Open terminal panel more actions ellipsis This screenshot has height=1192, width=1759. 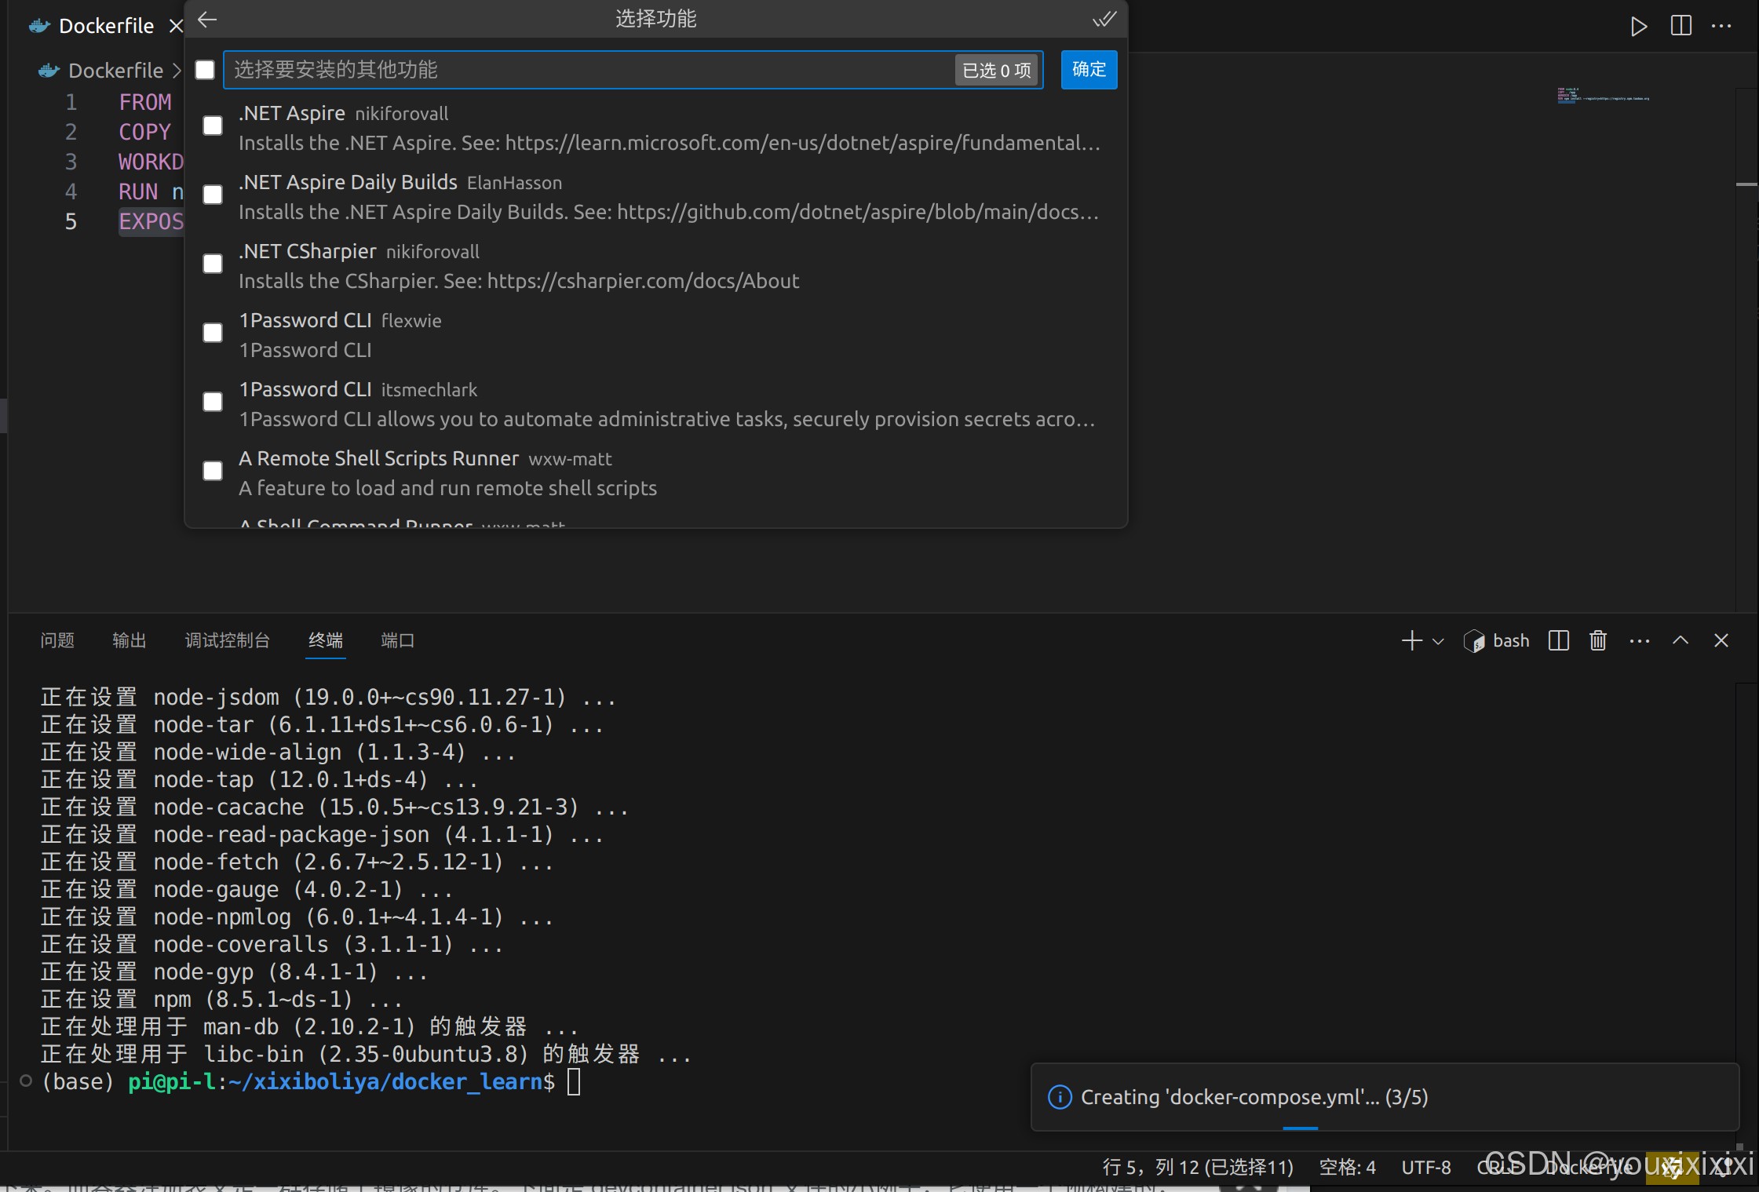1640,641
